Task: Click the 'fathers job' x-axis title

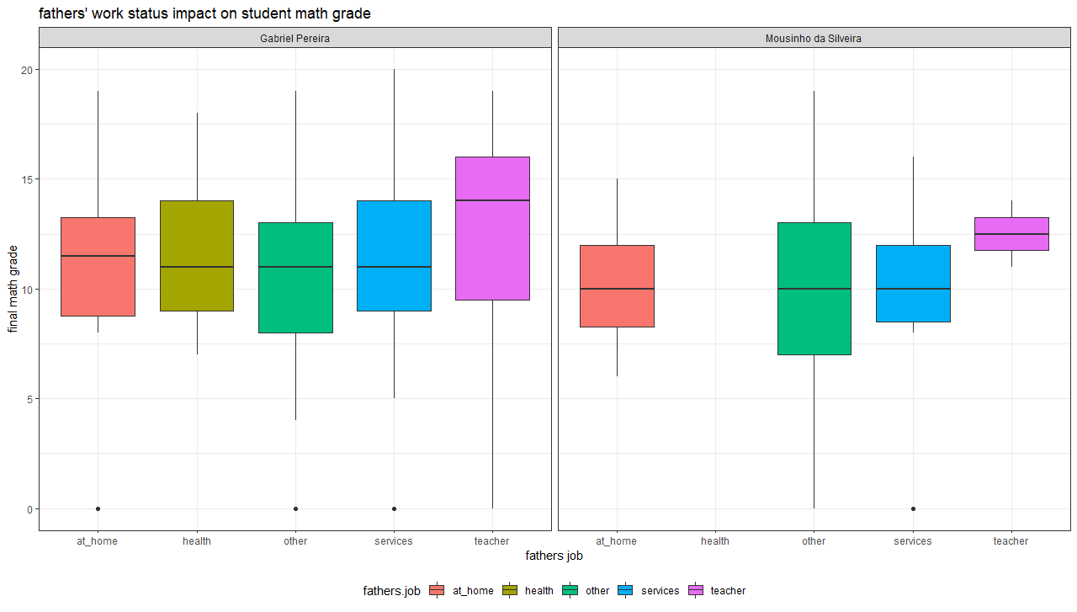Action: click(554, 556)
